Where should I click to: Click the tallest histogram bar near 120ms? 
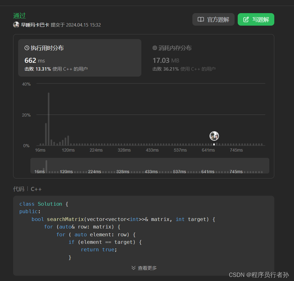click(48, 119)
